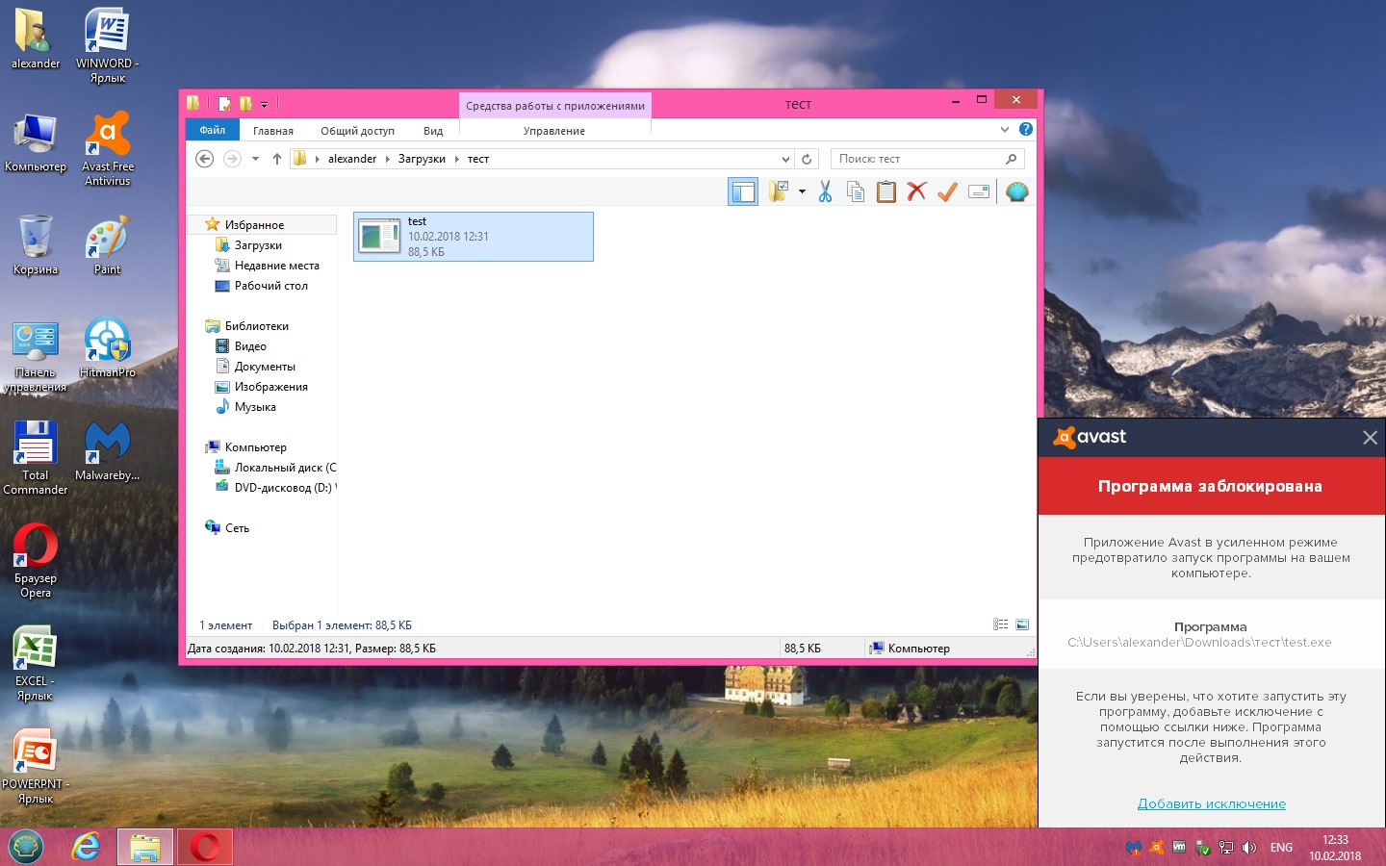
Task: Click the Start button on the taskbar
Action: [x=26, y=847]
